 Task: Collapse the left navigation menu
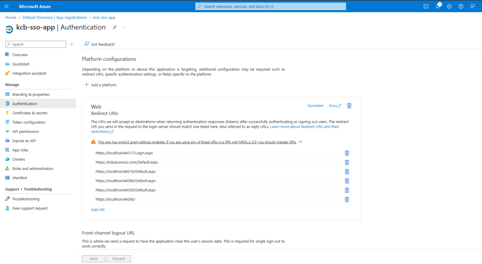(x=72, y=44)
